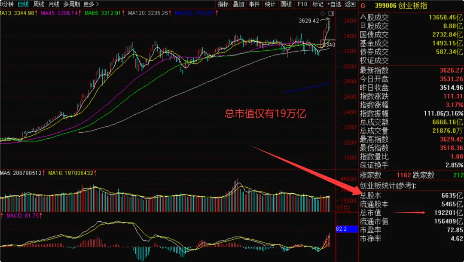464x262 pixels.
Task: Click the 创业板统计(参考) section header
Action: [x=388, y=186]
